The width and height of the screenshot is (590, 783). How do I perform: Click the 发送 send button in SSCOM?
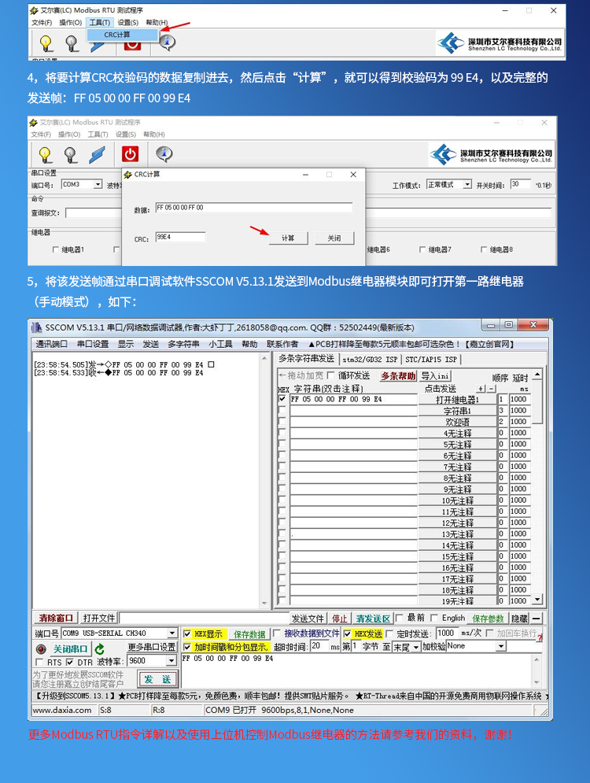click(158, 679)
